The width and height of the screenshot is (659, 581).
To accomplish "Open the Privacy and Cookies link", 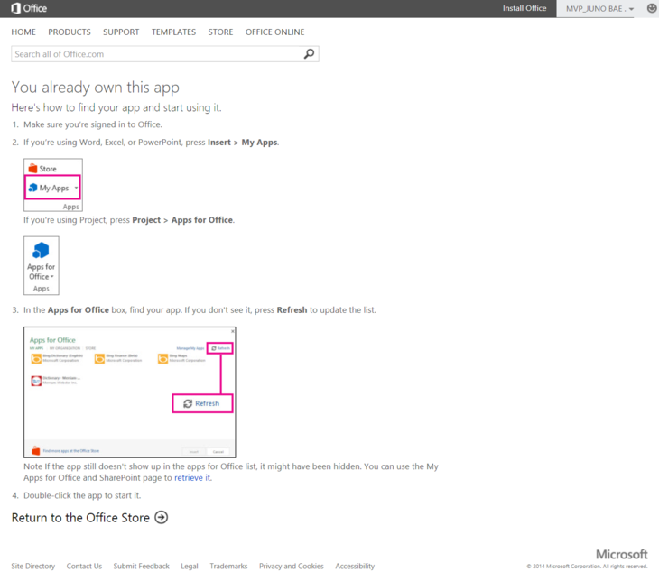I will click(292, 566).
